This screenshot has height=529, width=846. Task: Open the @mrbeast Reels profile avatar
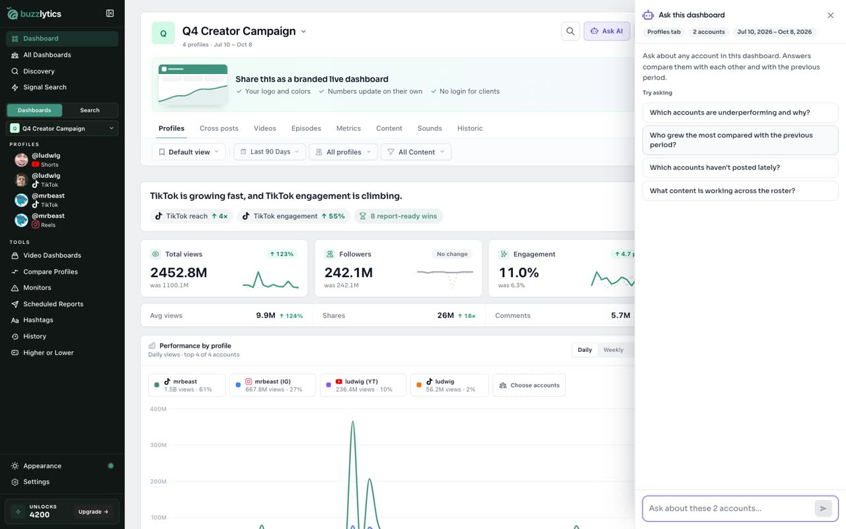pyautogui.click(x=21, y=220)
